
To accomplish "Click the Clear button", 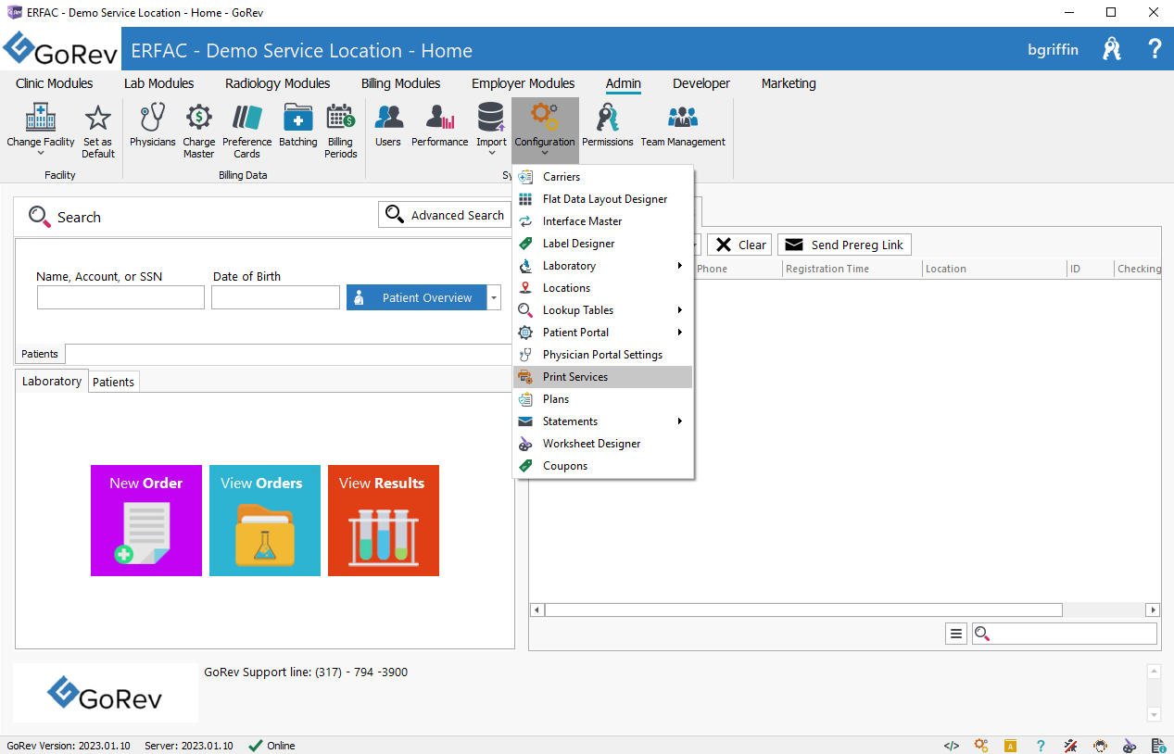I will coord(739,245).
